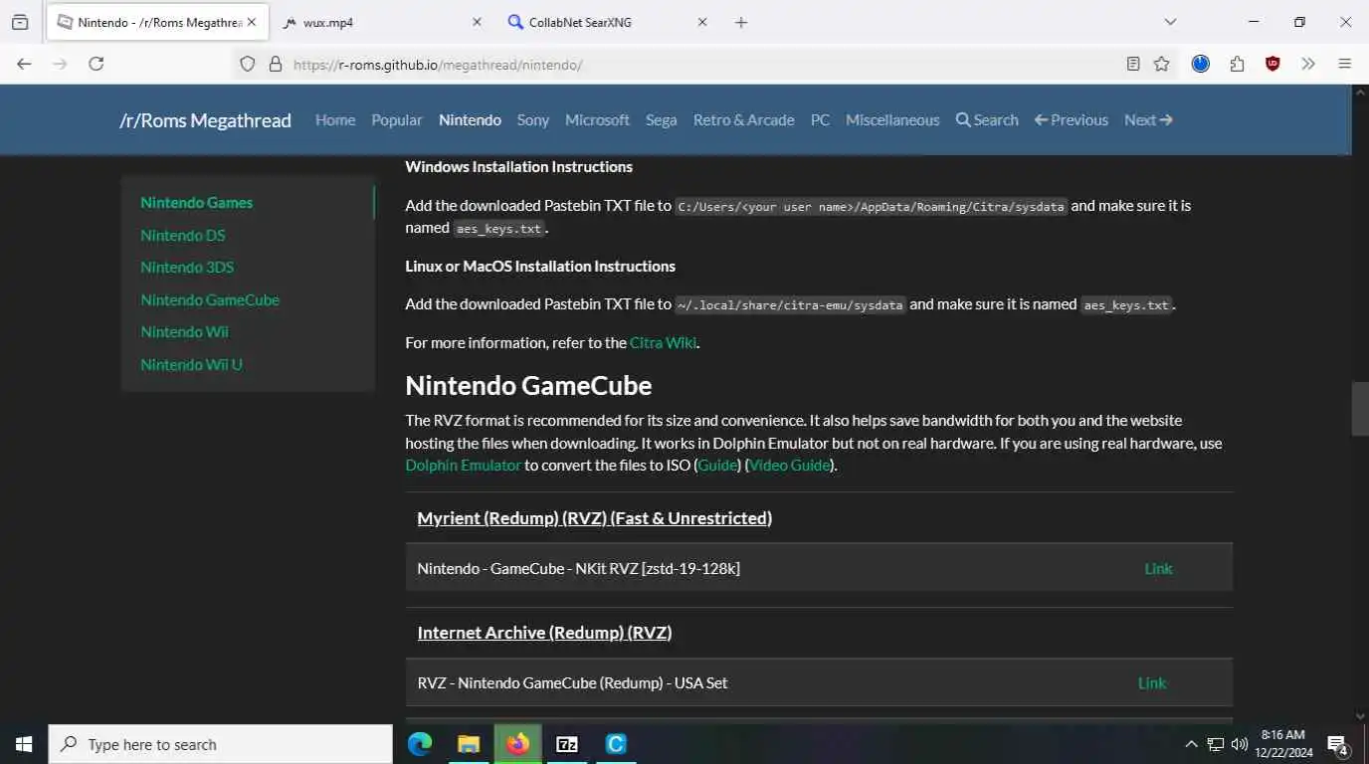Open the /r/Roms Megathread title link
Viewport: 1369px width, 764px height.
point(205,120)
